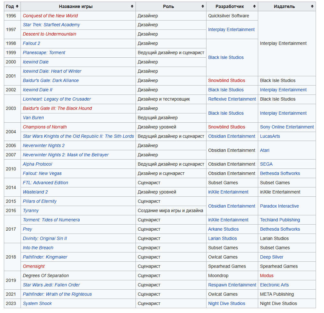Click inXile Entertainment developer in Wasteland 2 row
This screenshot has width=324, height=313.
point(228,192)
